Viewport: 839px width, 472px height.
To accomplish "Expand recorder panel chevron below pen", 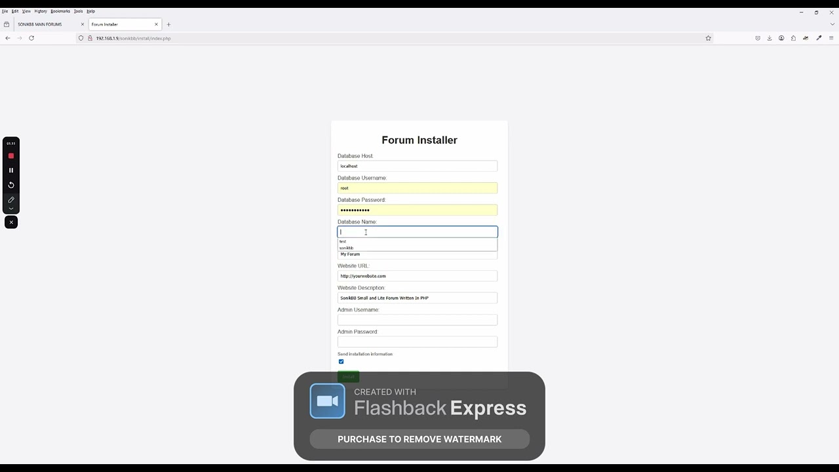I will (11, 208).
